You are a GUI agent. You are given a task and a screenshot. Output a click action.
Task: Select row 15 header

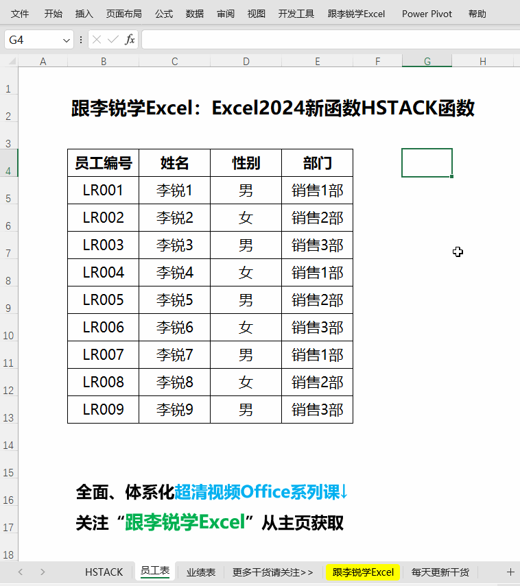[9, 465]
